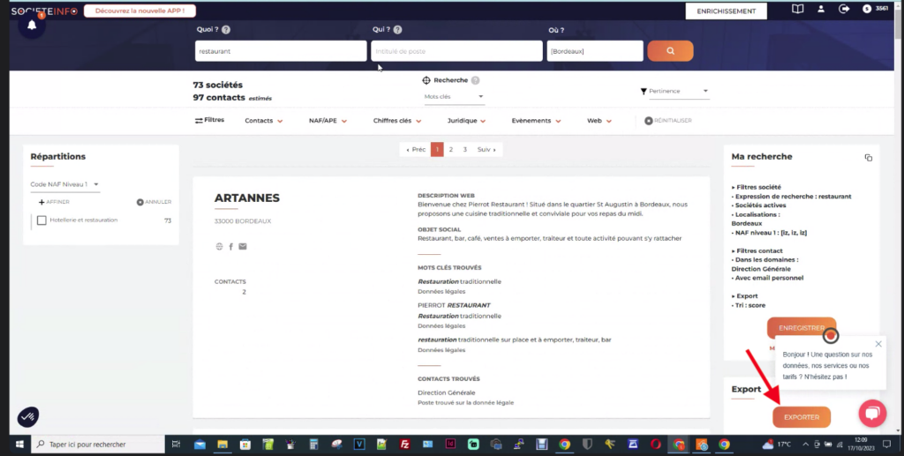Click the Qui intitulé de poste field
904x456 pixels.
pos(456,51)
